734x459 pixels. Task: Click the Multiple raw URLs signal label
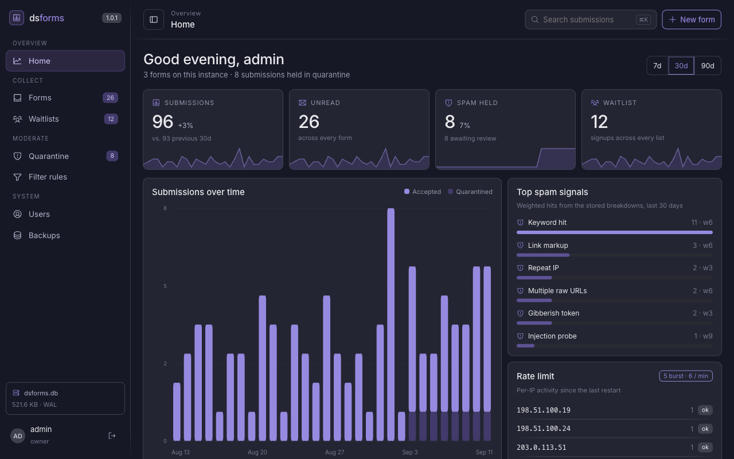557,291
